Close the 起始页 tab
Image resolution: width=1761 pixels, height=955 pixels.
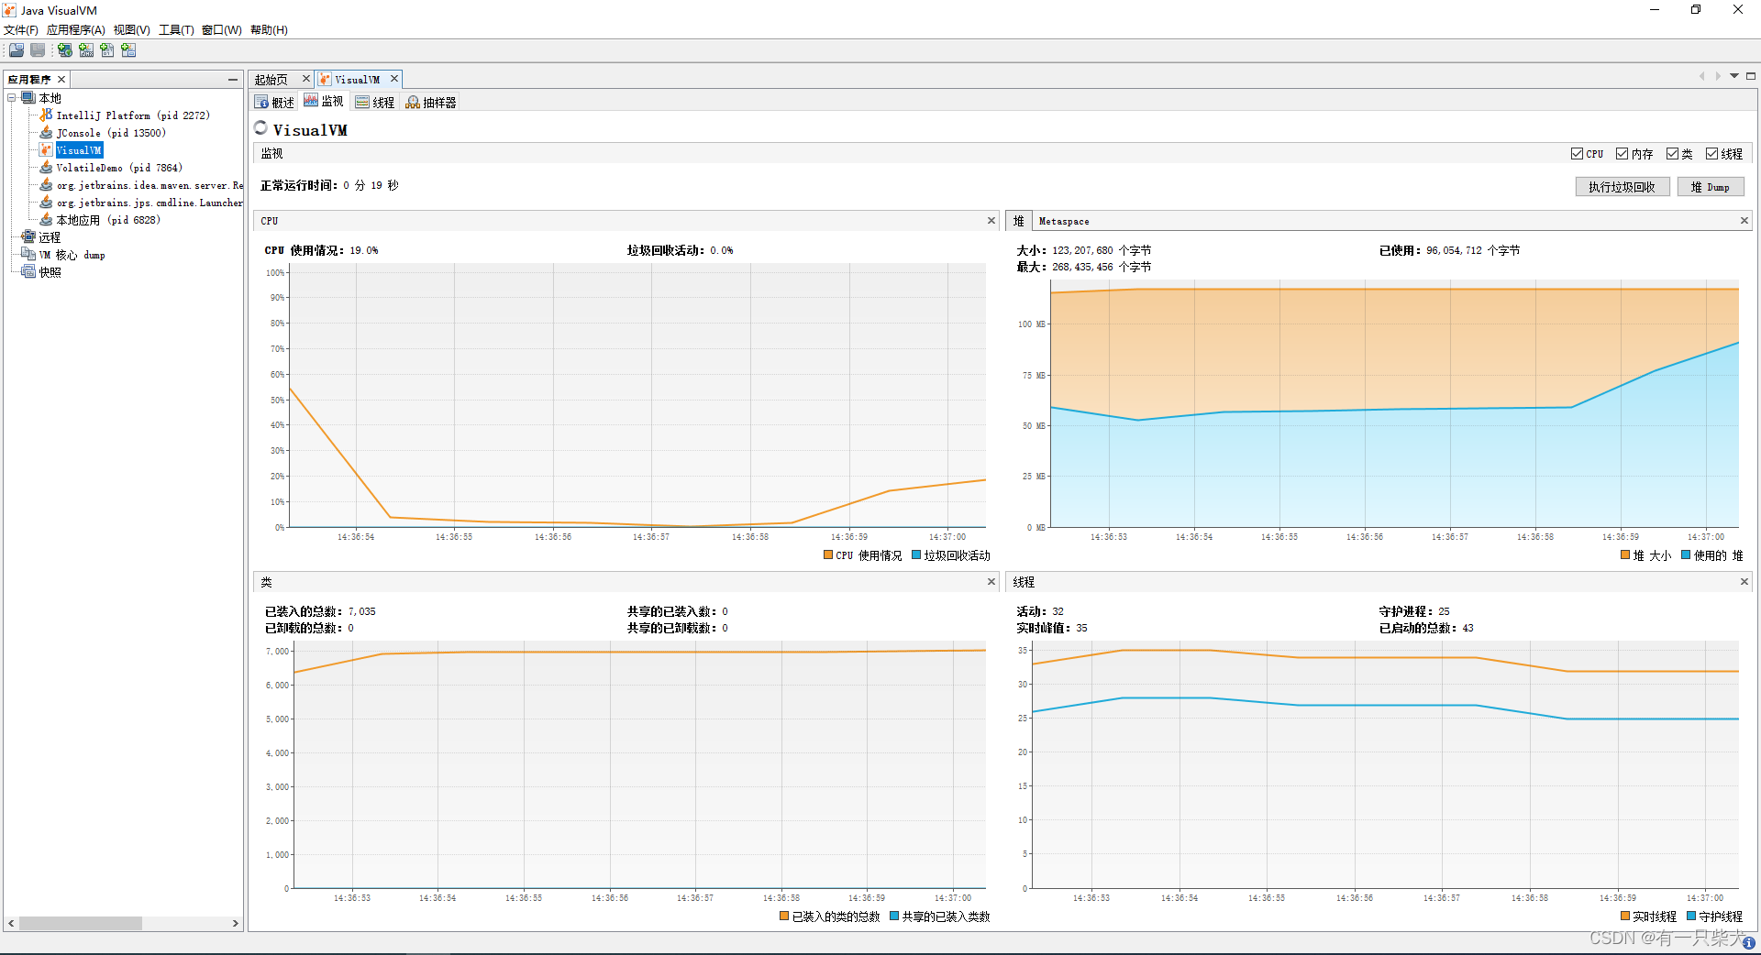tap(306, 80)
